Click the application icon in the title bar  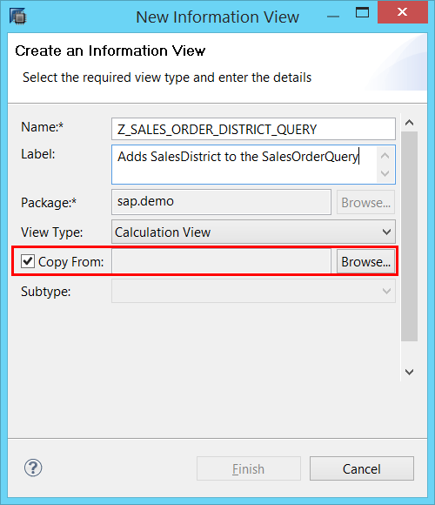tap(17, 16)
